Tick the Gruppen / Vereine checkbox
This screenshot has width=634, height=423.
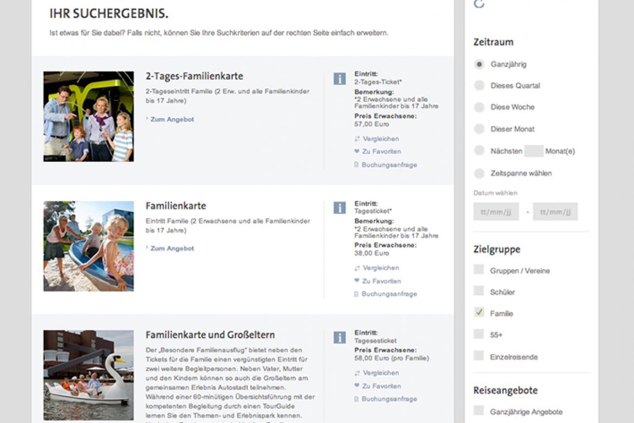click(x=479, y=270)
